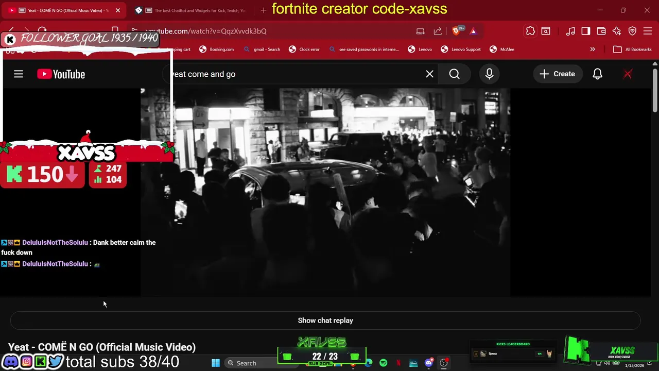Viewport: 659px width, 371px height.
Task: Open the OBS Studio taskbar icon
Action: [443, 363]
